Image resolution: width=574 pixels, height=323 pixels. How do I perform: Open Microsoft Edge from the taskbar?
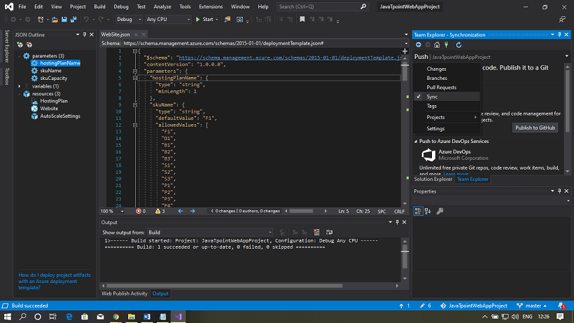[x=69, y=317]
